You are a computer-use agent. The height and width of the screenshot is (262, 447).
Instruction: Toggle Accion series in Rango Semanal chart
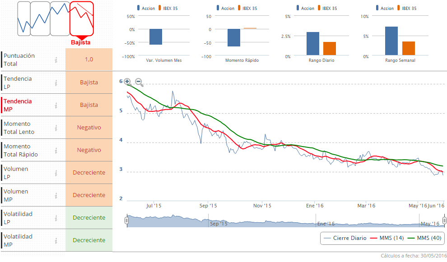pos(385,8)
